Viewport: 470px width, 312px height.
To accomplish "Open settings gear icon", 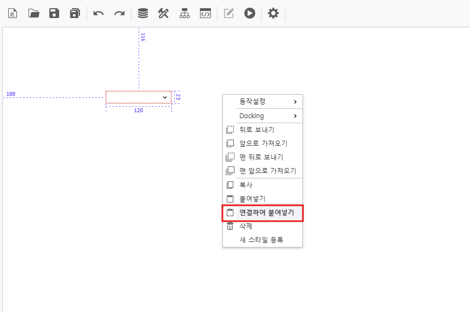I will [x=273, y=14].
